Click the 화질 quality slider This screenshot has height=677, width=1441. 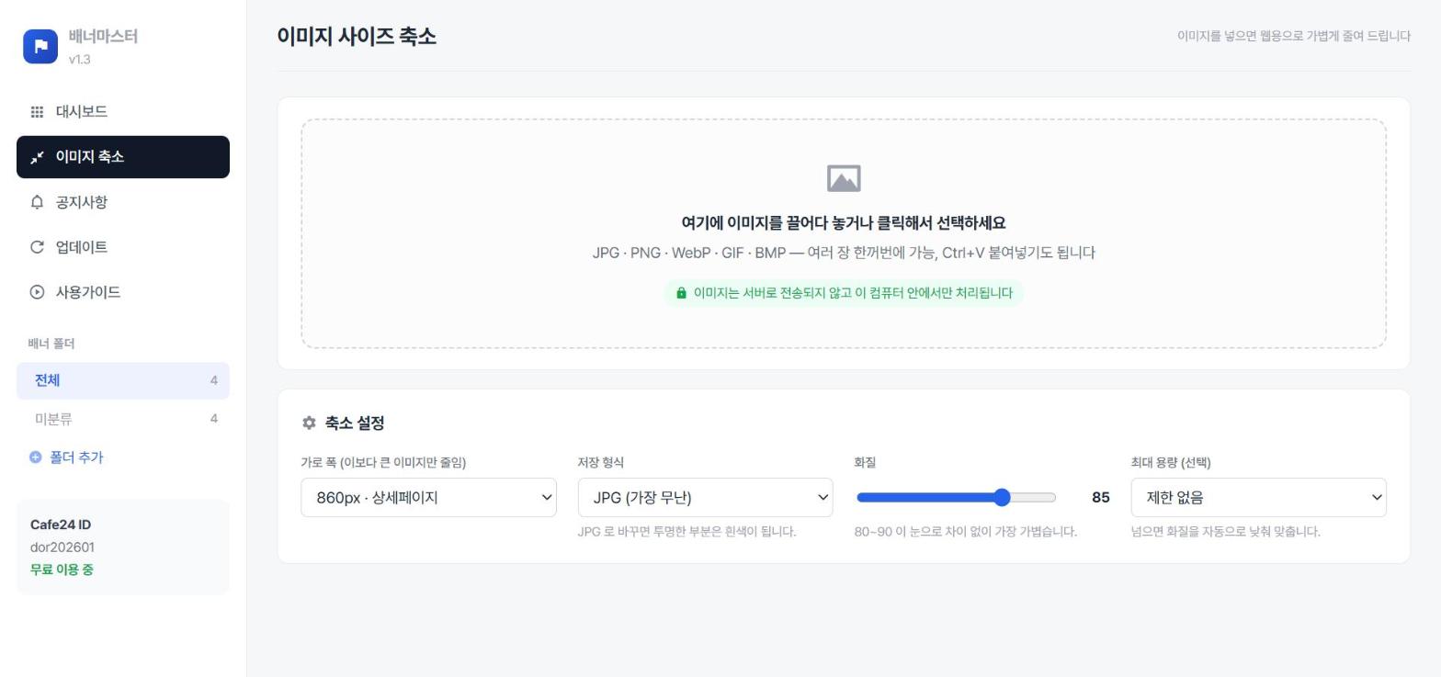tap(956, 497)
